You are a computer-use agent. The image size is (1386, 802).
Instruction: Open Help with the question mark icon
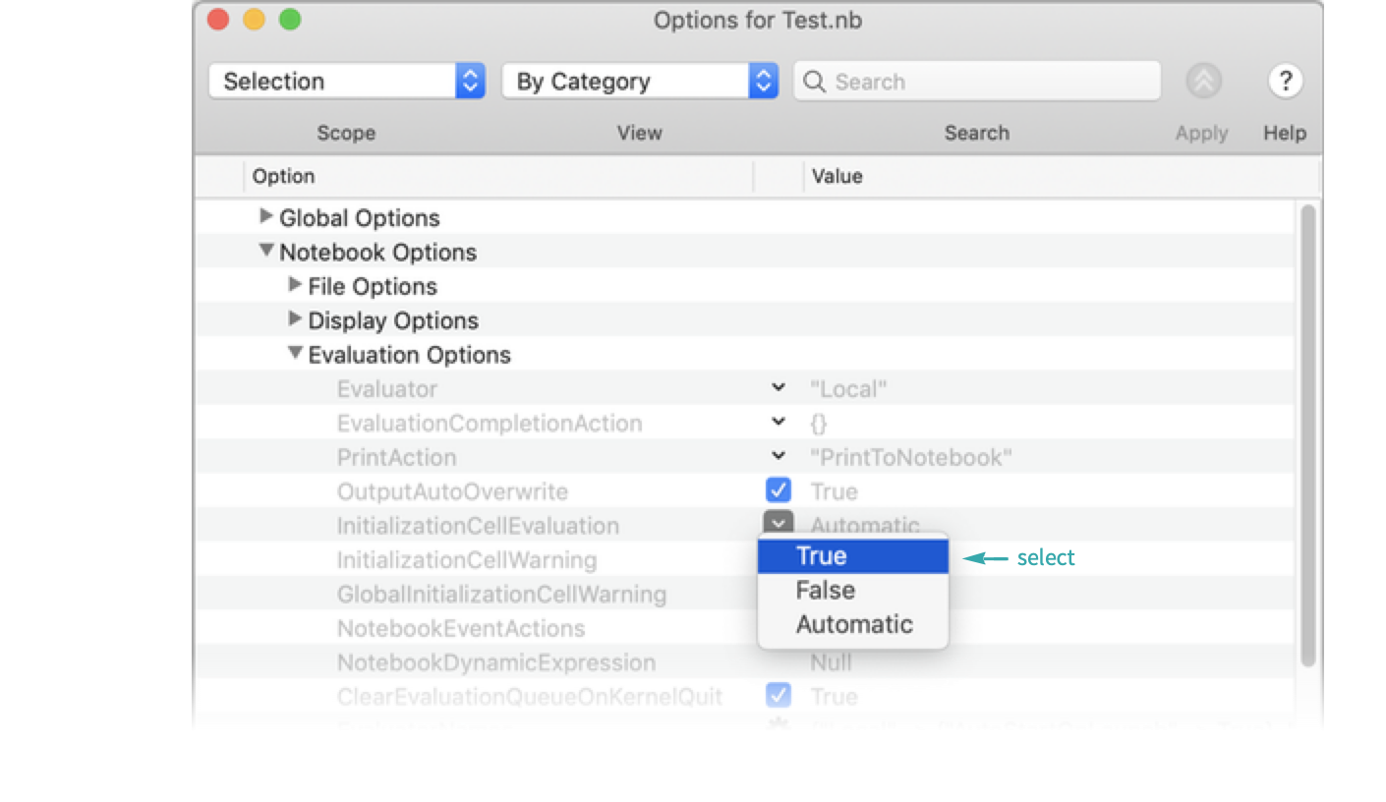[x=1285, y=82]
